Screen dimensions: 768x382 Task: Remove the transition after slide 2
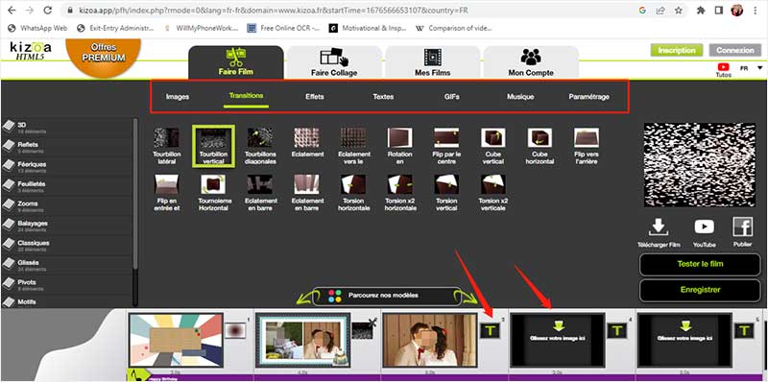point(372,322)
